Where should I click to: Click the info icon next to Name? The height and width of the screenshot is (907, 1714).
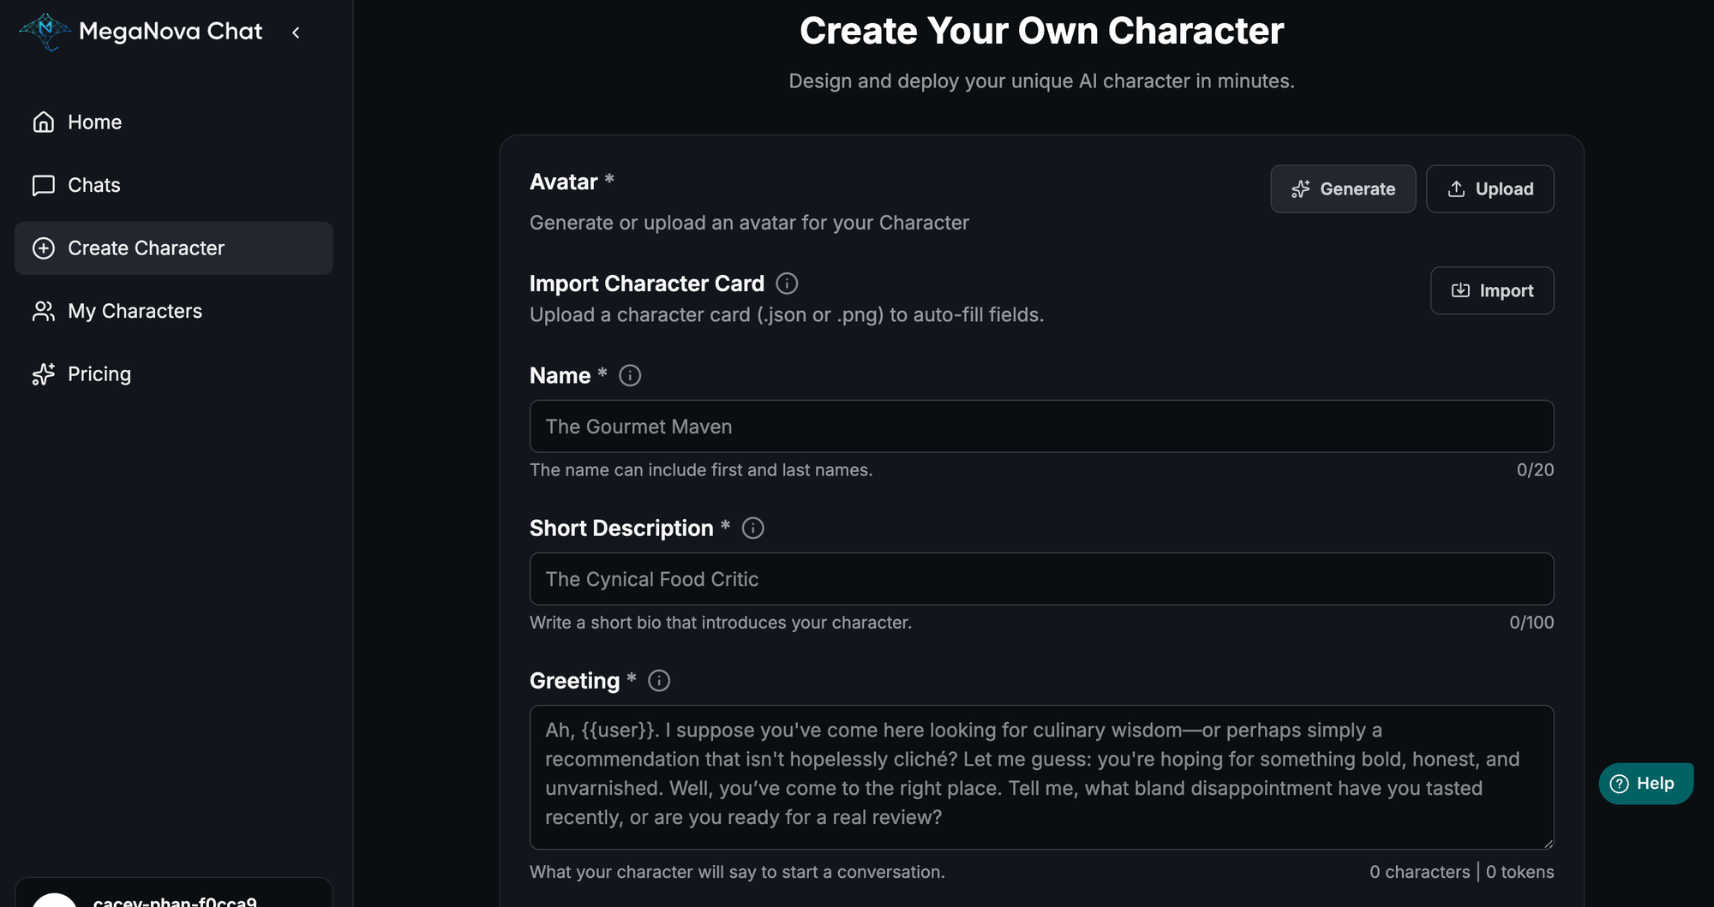pos(630,376)
